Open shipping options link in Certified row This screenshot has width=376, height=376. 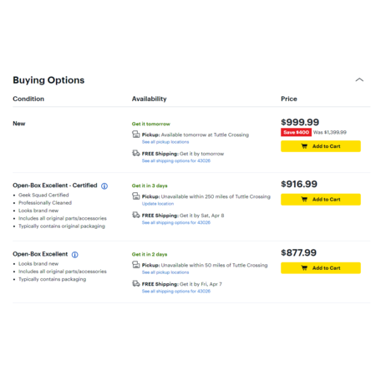(x=176, y=222)
